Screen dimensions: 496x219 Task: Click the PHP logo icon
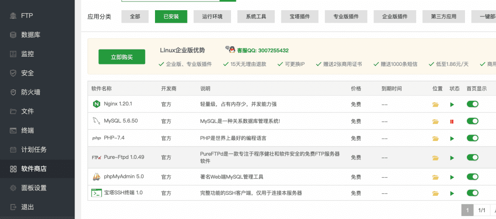coord(96,138)
